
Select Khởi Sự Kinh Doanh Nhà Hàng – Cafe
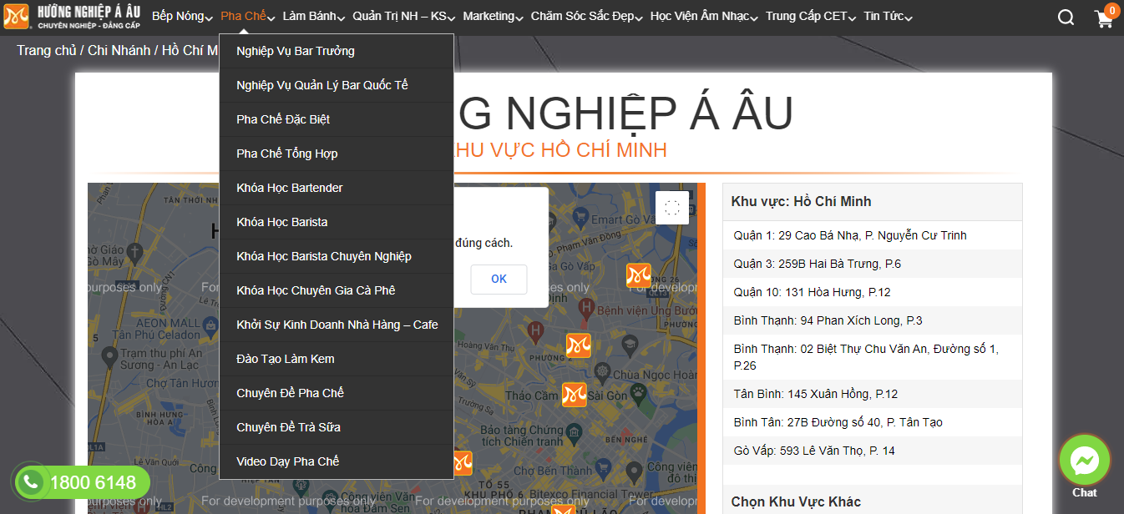coord(337,325)
